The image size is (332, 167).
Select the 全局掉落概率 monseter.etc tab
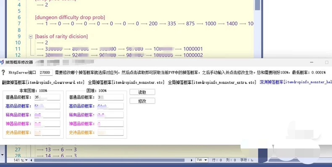click(126, 82)
